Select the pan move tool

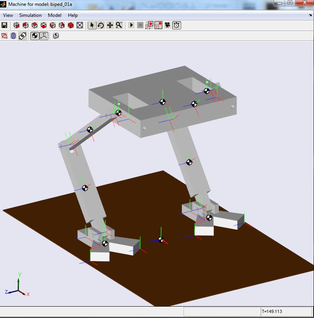click(x=110, y=25)
